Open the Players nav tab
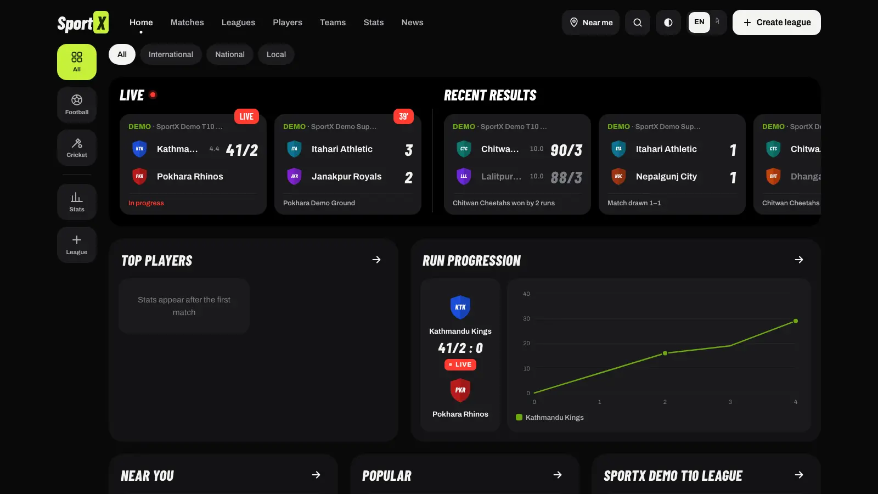The width and height of the screenshot is (878, 494). [x=288, y=23]
